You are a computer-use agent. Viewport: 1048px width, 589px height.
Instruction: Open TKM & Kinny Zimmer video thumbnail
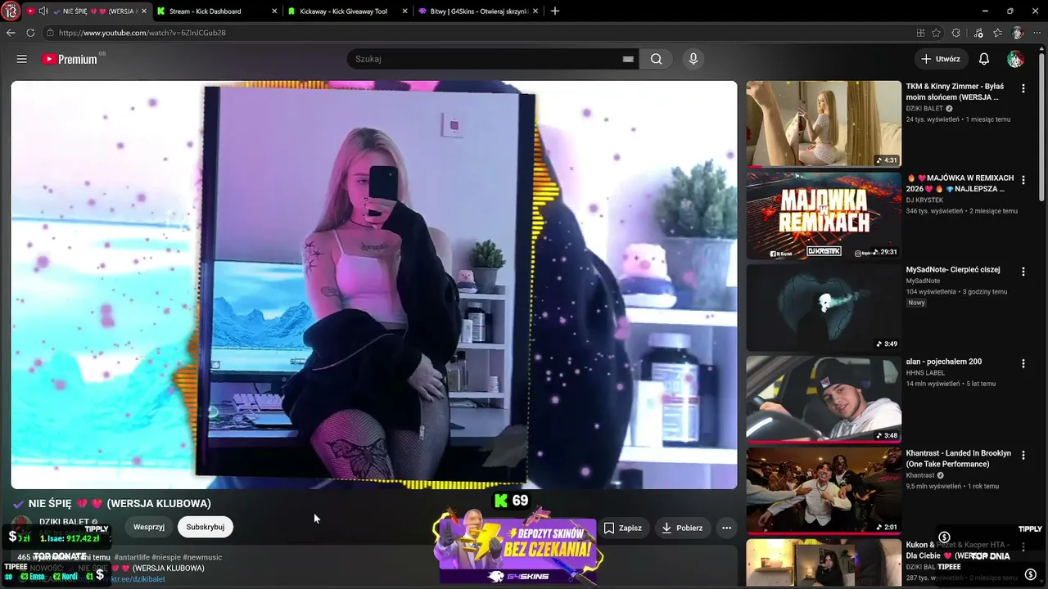[823, 124]
